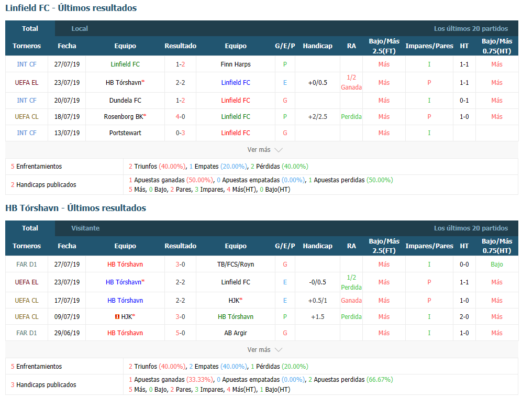522x397 pixels.
Task: Click the Fecha column header in the Linfield FC table
Action: click(67, 46)
